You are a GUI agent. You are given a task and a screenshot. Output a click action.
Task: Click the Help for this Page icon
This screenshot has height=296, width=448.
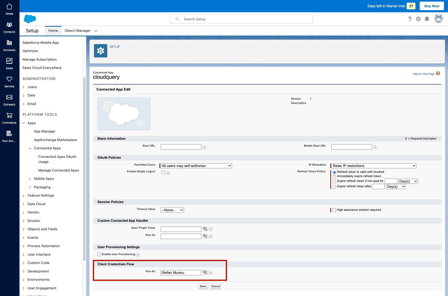pyautogui.click(x=438, y=73)
